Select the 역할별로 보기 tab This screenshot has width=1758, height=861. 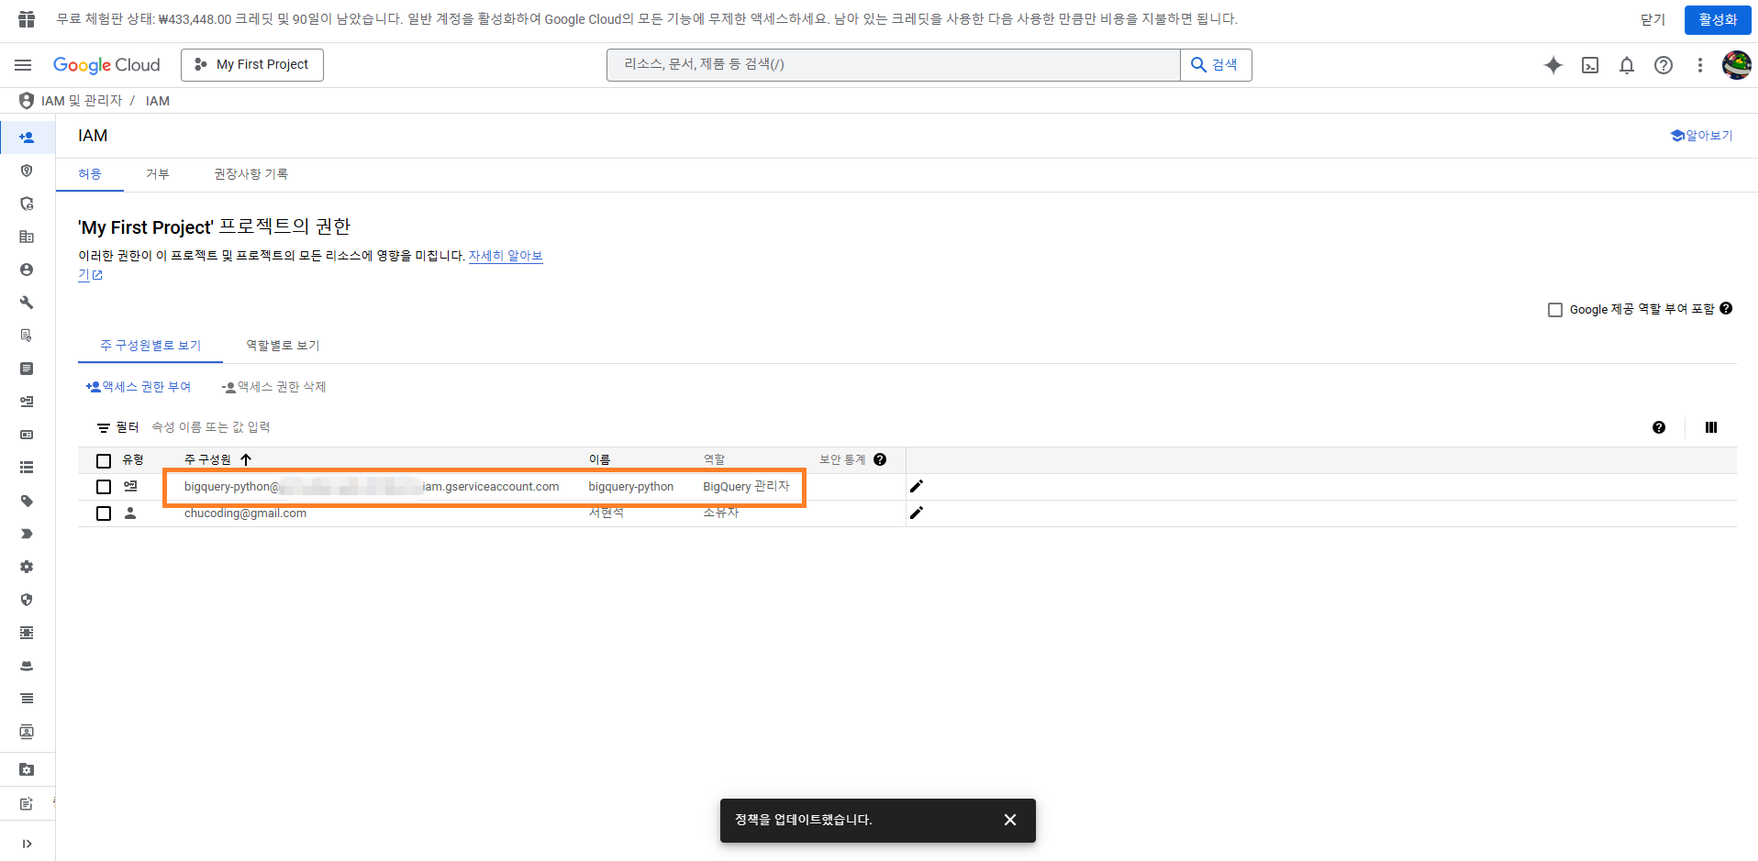(x=283, y=346)
